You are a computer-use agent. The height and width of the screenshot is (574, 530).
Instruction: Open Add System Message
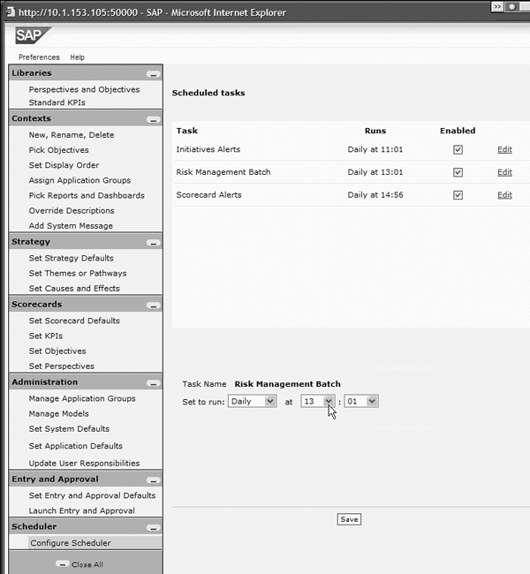(x=71, y=226)
